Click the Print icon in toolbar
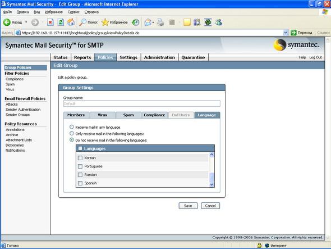Viewport: 331px width, 249px height. pos(160,22)
